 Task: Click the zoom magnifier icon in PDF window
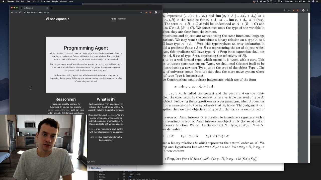(285, 10)
